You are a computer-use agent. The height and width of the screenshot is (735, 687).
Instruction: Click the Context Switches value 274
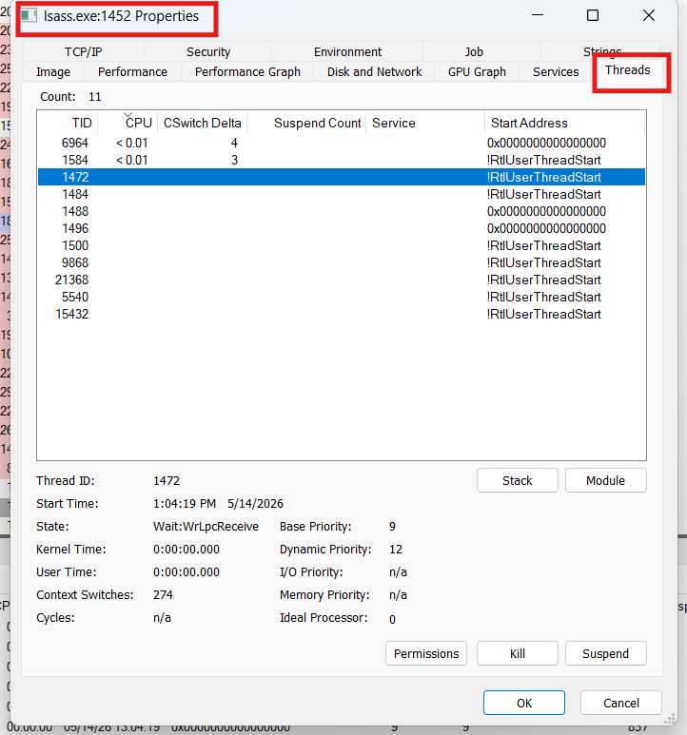(163, 595)
